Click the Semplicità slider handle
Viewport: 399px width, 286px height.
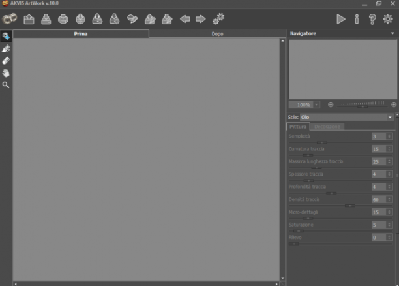tap(322, 142)
